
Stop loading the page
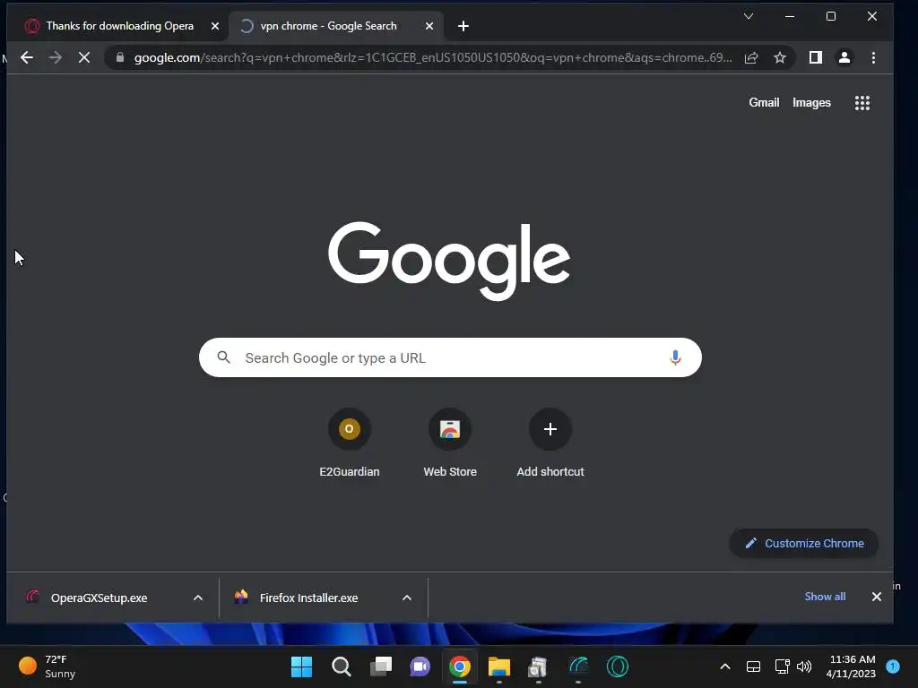click(x=84, y=57)
